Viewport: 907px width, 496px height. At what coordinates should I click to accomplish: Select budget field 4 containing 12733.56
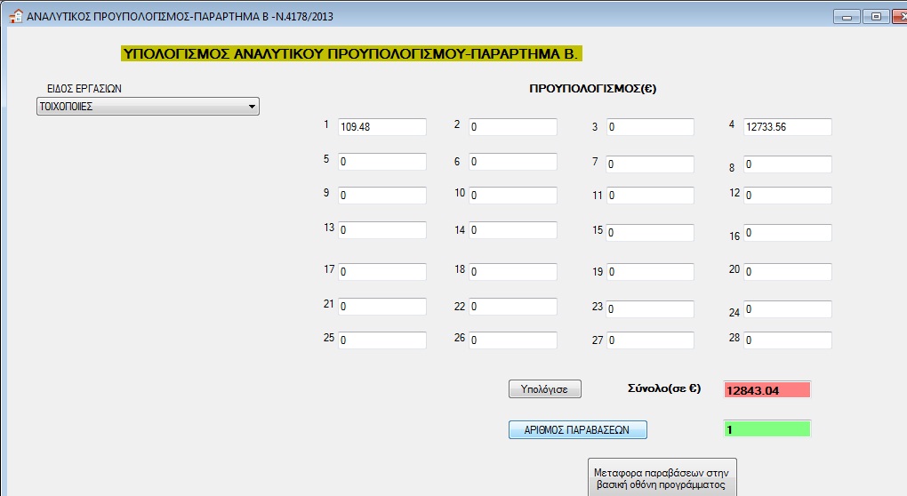click(x=787, y=127)
